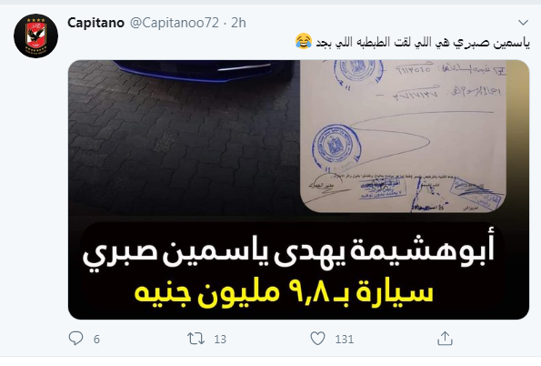Viewport: 541px width, 366px height.
Task: Click the reply speech bubble icon
Action: click(75, 339)
